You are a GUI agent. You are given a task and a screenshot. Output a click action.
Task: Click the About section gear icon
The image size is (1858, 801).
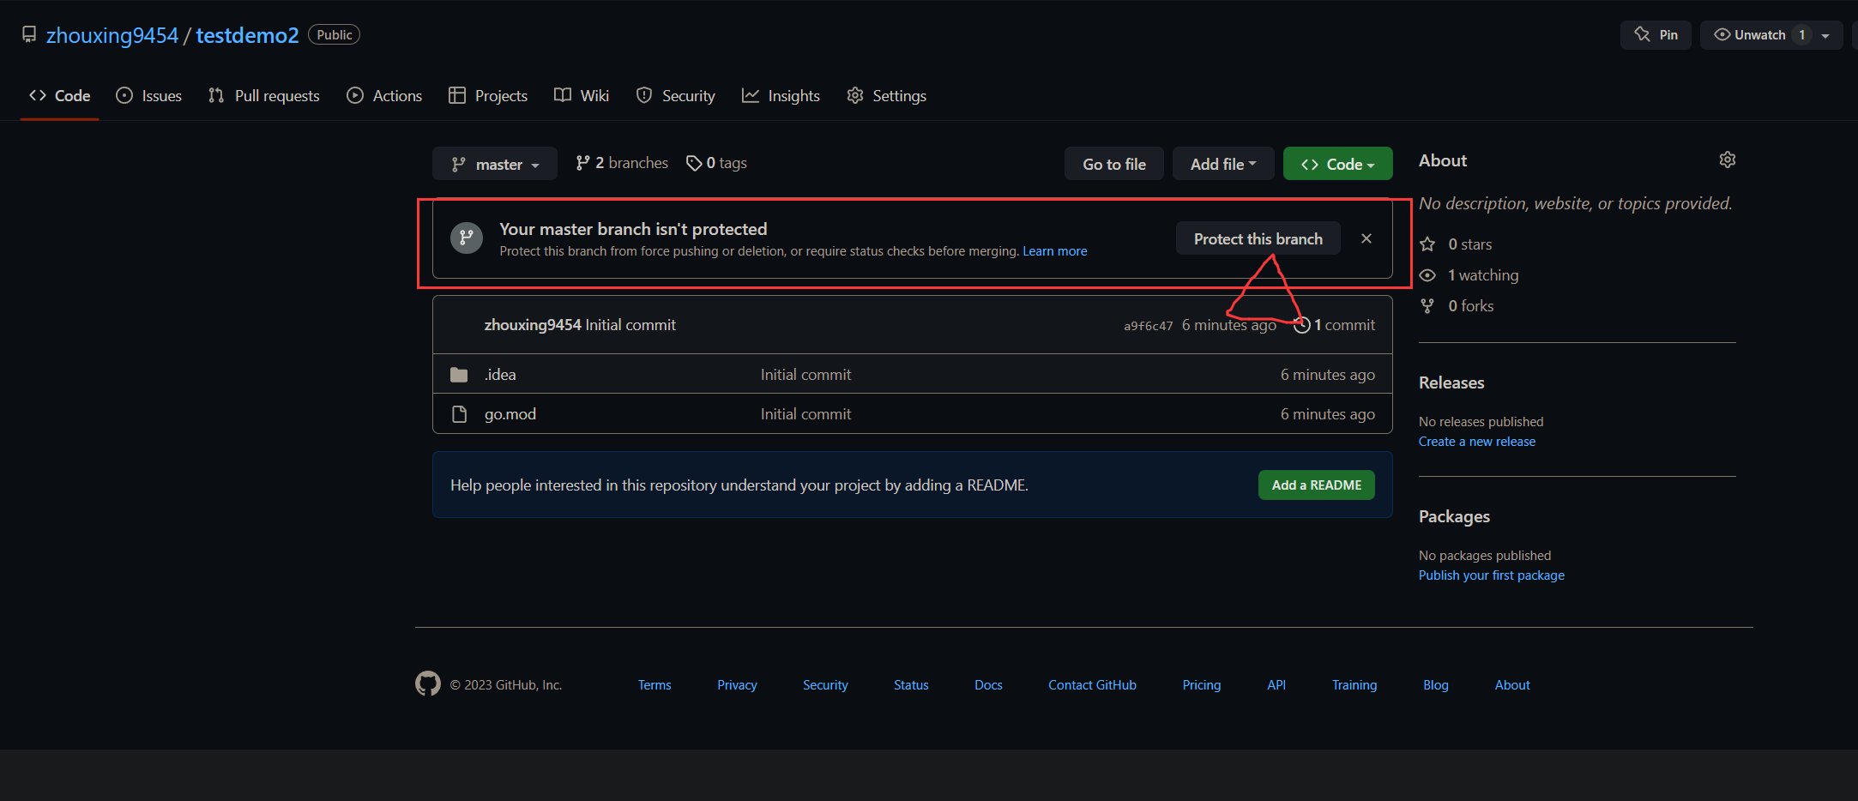[x=1727, y=160]
